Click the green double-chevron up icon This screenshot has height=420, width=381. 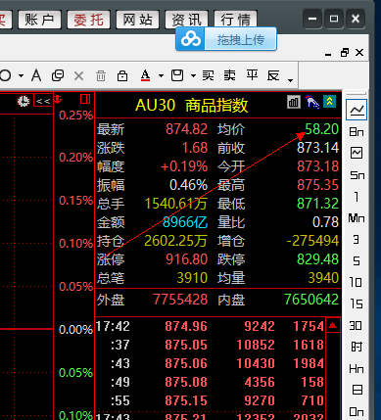pos(330,102)
